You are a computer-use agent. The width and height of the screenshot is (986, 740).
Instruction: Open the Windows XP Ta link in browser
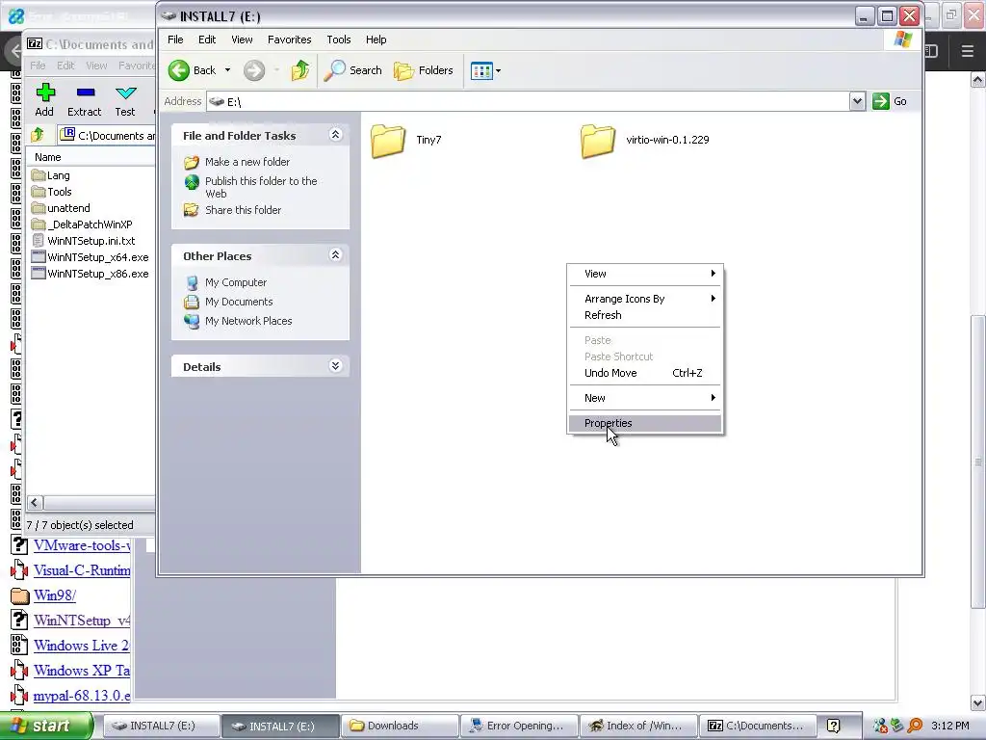[x=82, y=671]
